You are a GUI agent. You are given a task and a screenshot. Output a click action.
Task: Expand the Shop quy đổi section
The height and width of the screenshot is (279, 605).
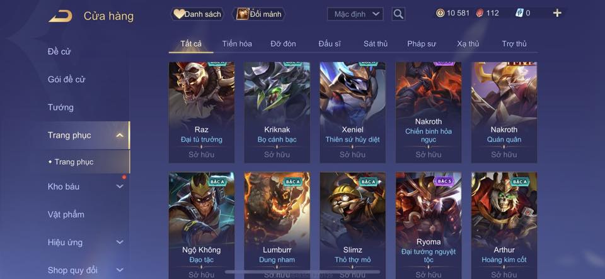120,270
